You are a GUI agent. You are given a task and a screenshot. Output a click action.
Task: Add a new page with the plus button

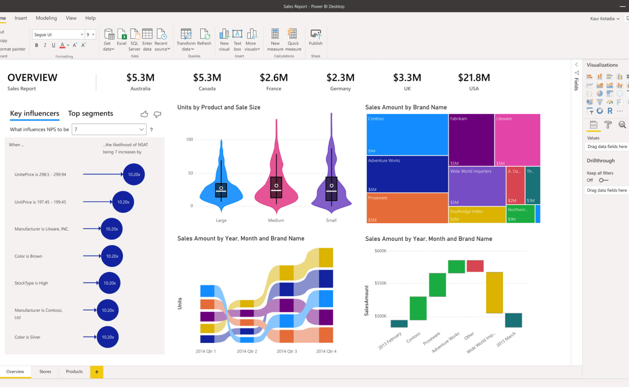97,371
